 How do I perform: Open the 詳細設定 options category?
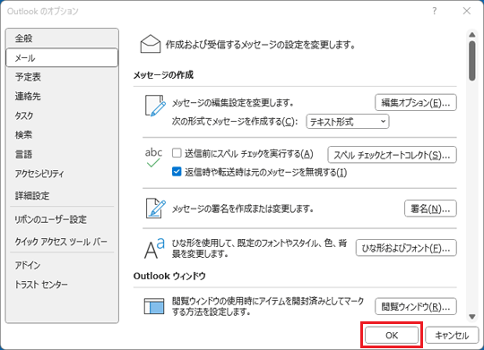(62, 195)
